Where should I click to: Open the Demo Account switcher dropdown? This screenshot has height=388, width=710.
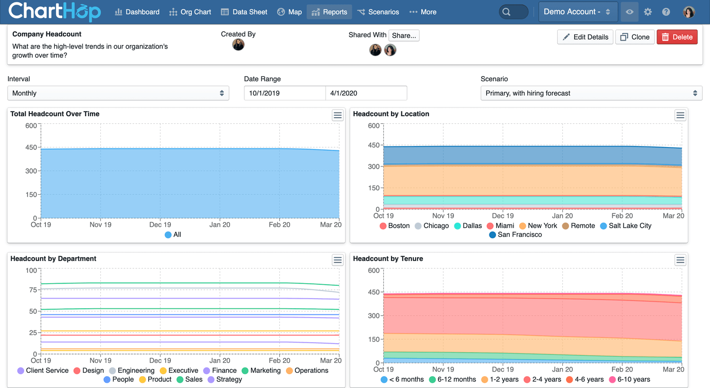click(577, 12)
